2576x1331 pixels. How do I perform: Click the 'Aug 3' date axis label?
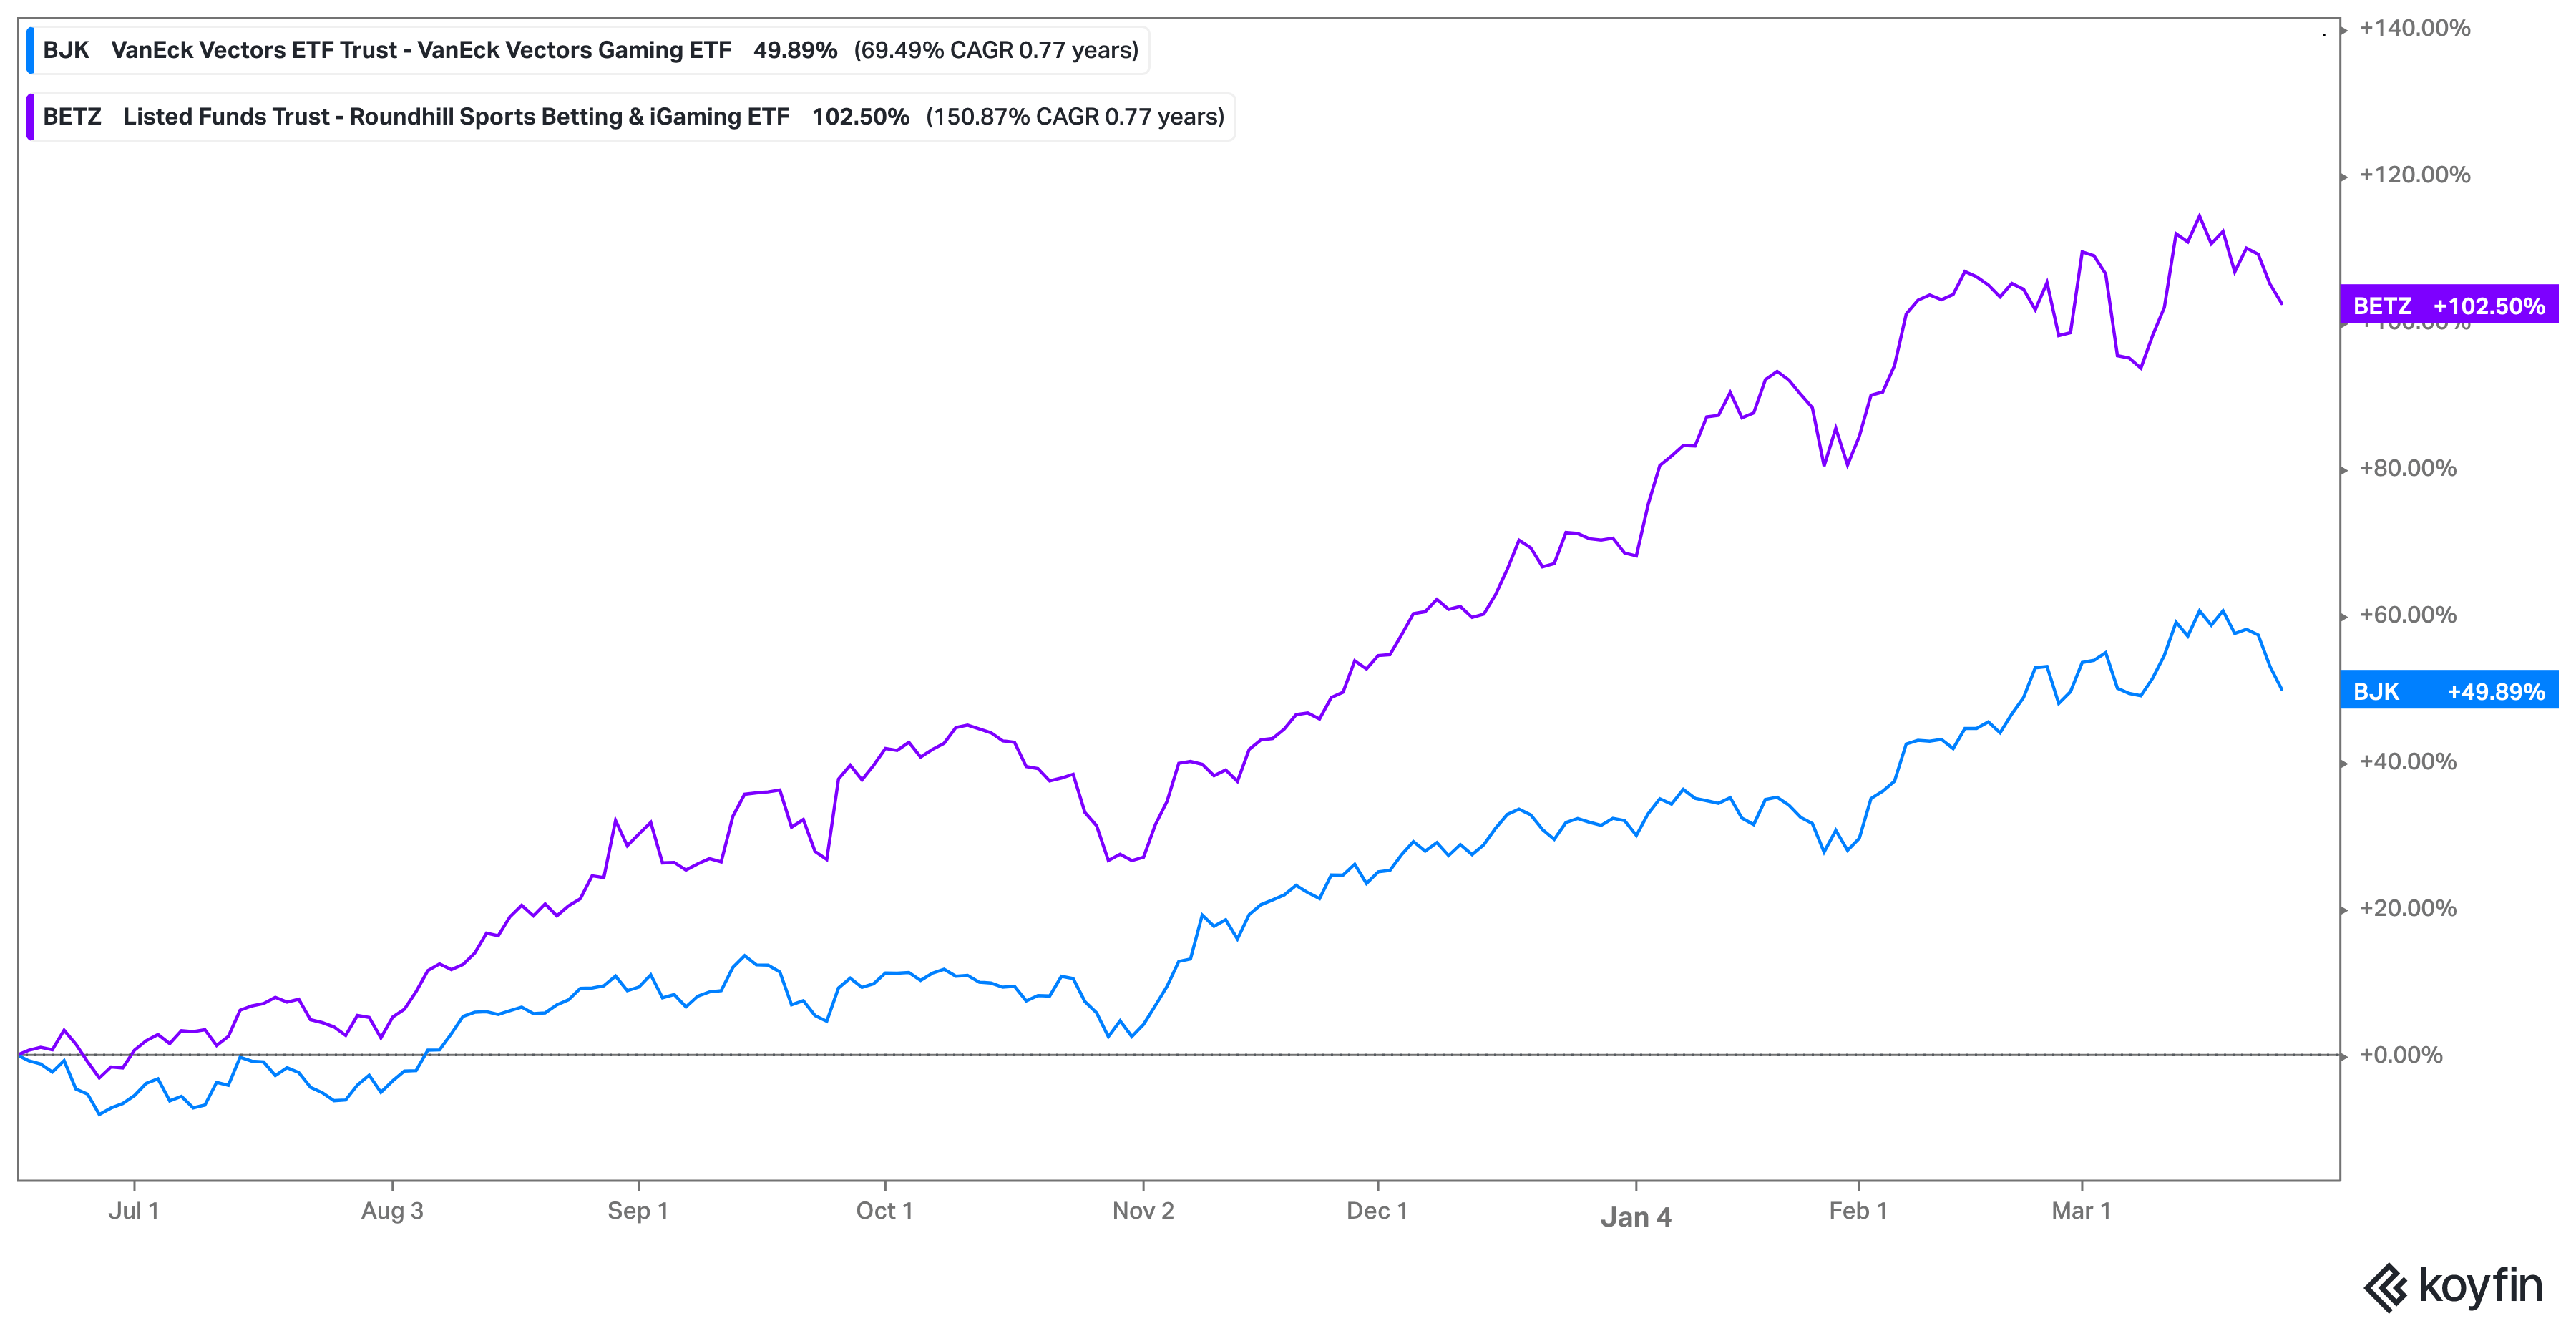392,1211
